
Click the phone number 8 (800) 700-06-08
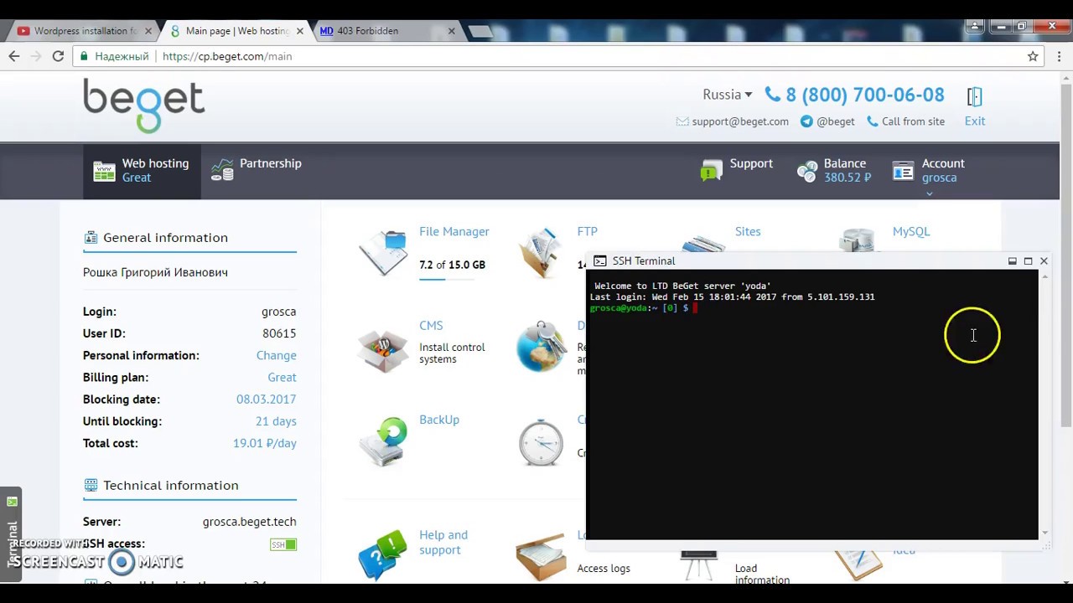pyautogui.click(x=864, y=95)
